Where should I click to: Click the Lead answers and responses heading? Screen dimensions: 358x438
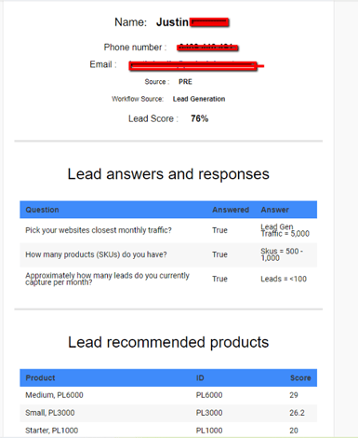tap(168, 174)
